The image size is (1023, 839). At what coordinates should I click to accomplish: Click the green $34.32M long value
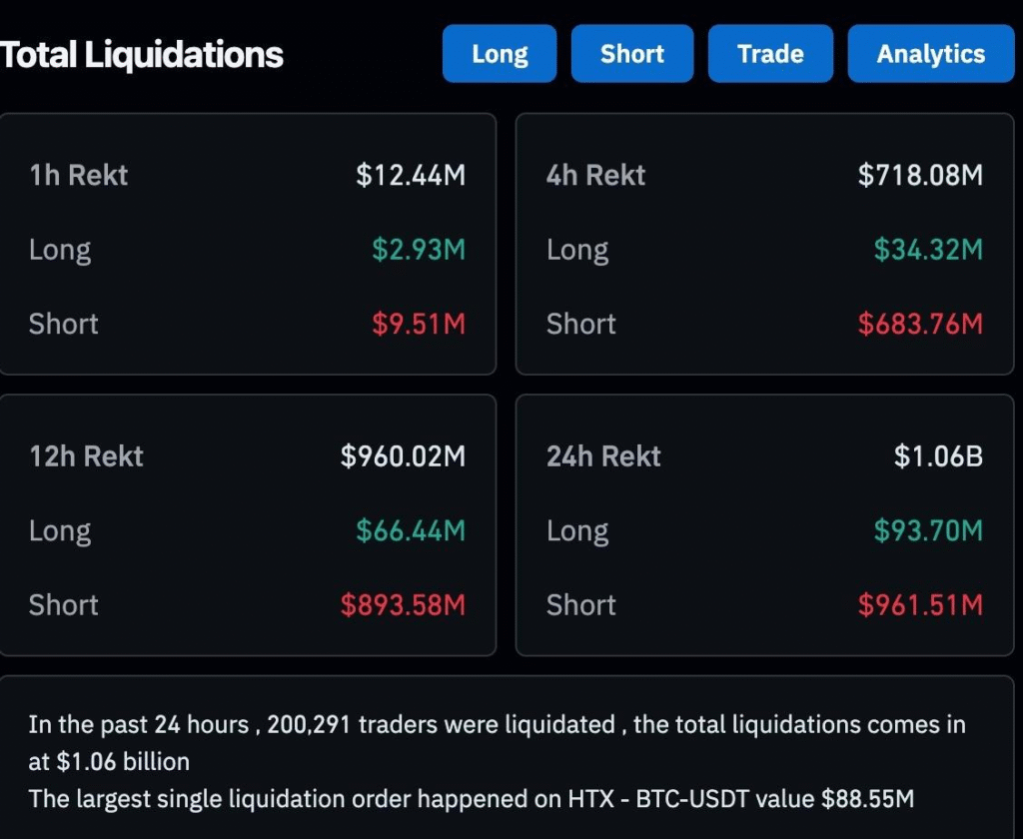point(928,250)
